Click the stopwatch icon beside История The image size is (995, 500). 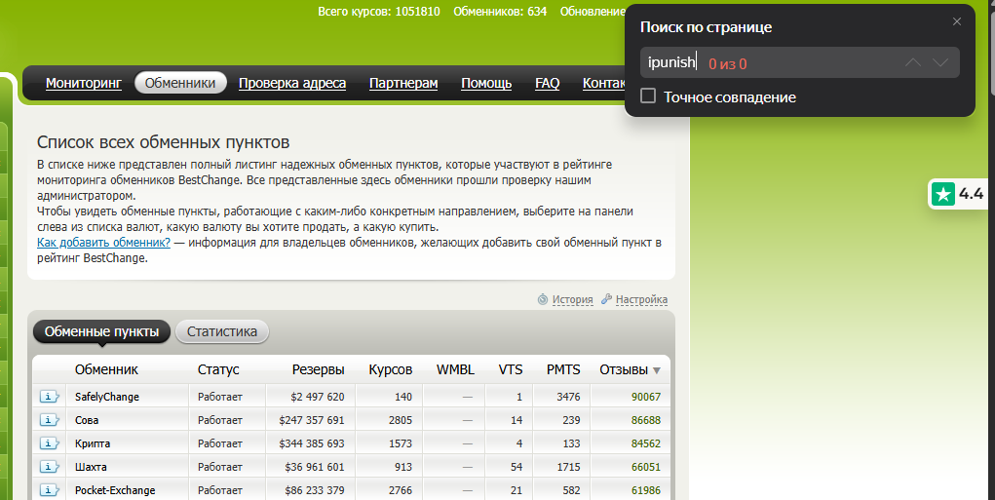543,299
